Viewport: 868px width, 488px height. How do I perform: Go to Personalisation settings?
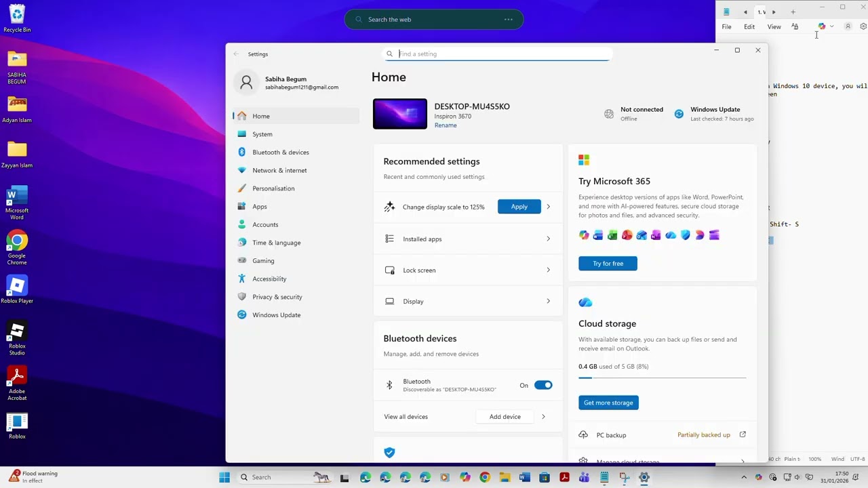296,188
